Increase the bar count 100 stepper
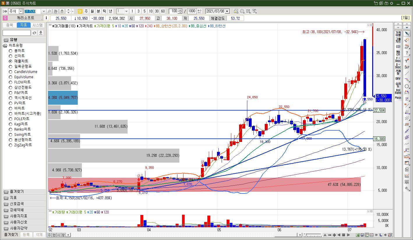The image size is (413, 240). click(180, 10)
